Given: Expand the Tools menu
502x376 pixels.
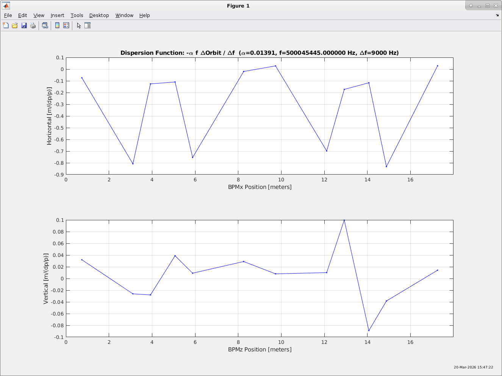Looking at the screenshot, I should (77, 15).
